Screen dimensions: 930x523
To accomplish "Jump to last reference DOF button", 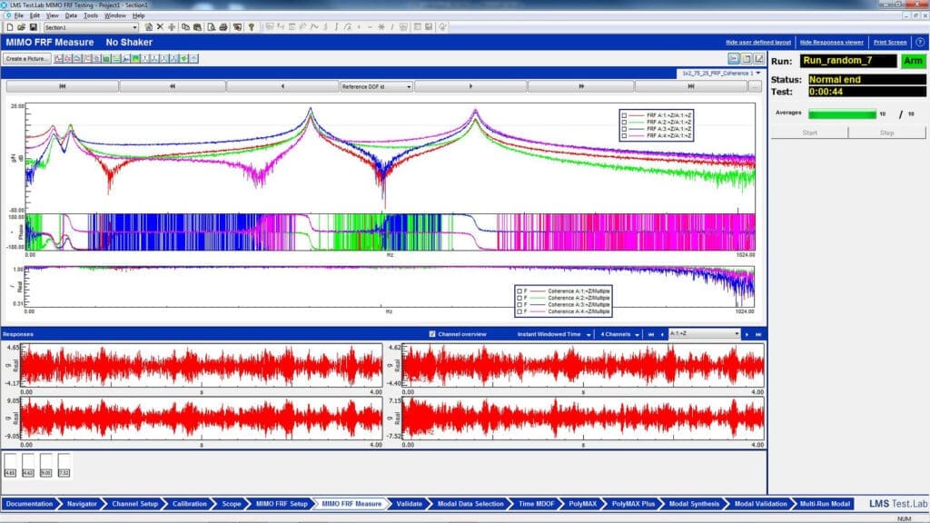I will (x=690, y=86).
